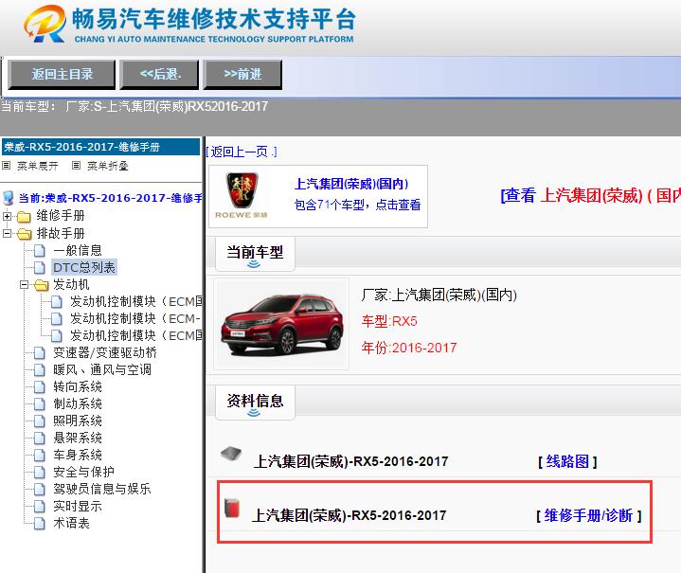Click the 荣威-RX5-2016-2017-维修手册 panel header
The height and width of the screenshot is (573, 681).
coord(100,147)
